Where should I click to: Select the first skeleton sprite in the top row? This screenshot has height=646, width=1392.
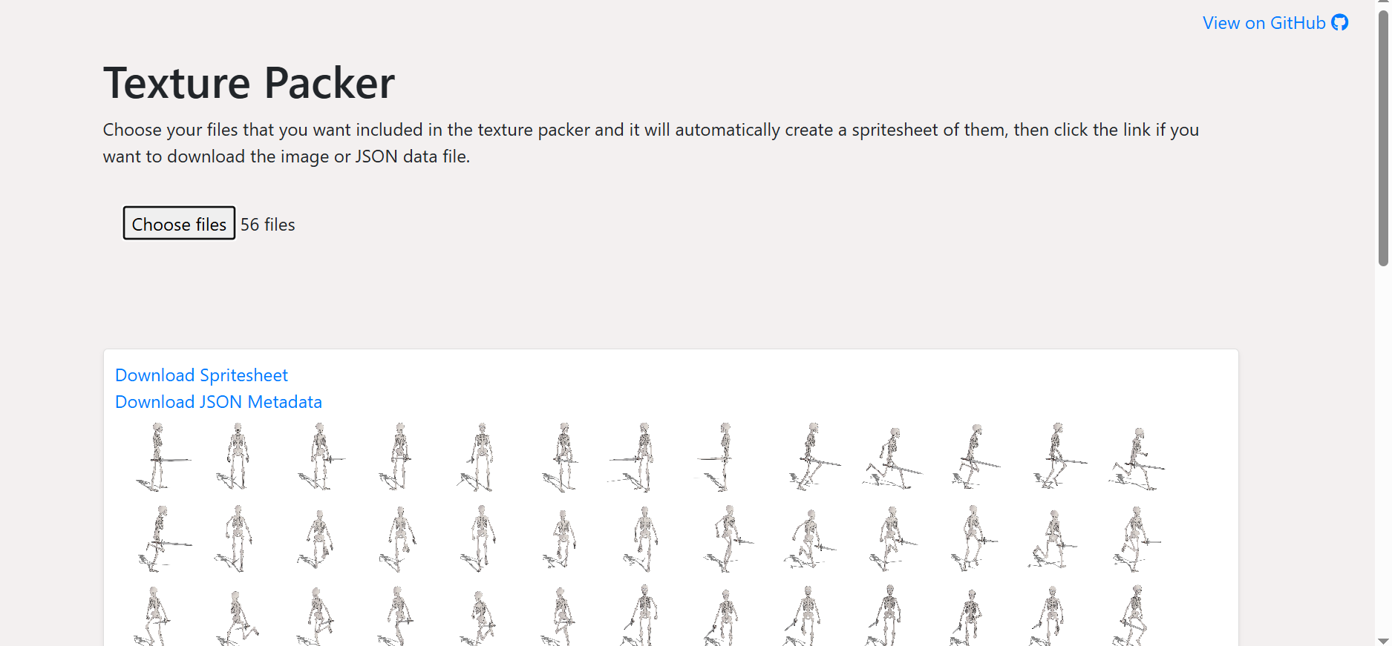click(x=158, y=457)
